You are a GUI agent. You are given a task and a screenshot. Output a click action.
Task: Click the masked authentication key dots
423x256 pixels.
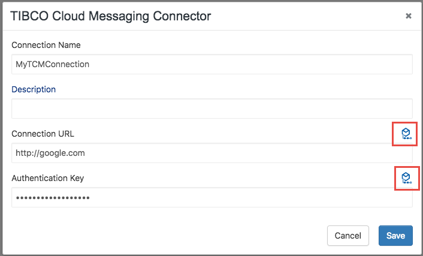(x=53, y=197)
